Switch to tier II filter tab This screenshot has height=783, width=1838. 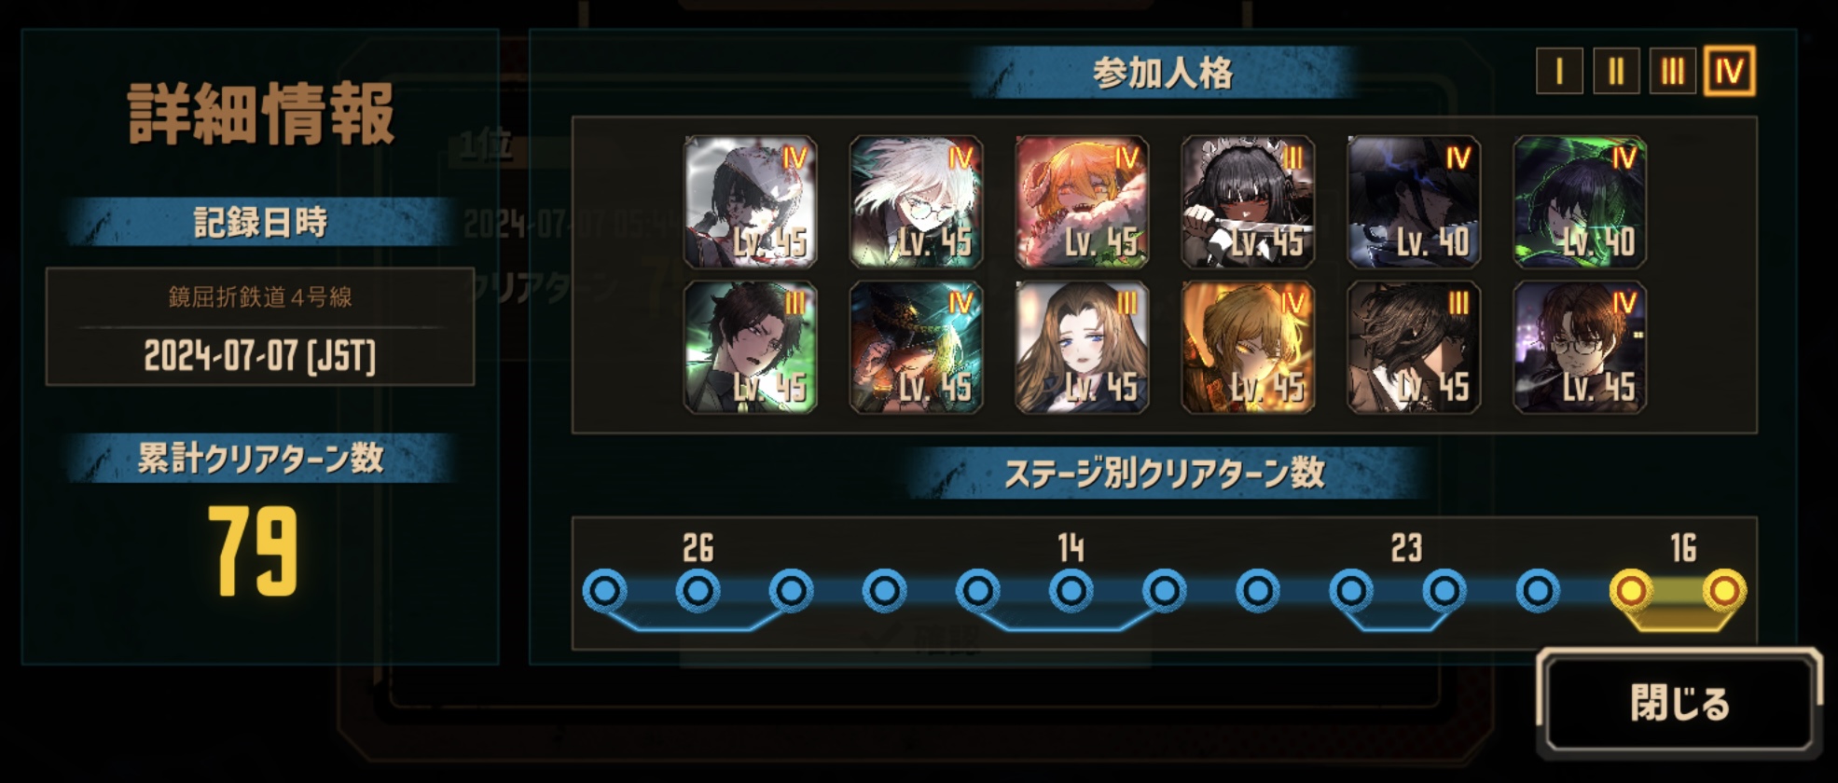point(1616,71)
